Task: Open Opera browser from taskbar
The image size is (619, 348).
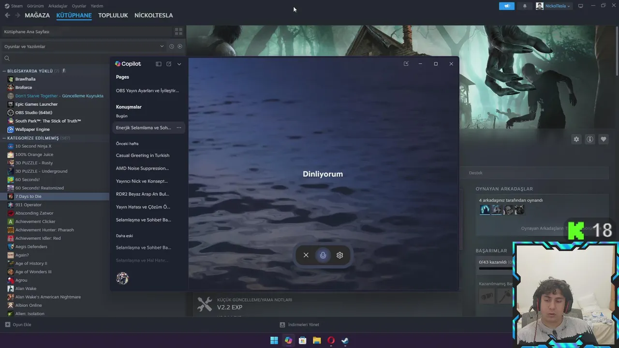Action: pos(331,340)
